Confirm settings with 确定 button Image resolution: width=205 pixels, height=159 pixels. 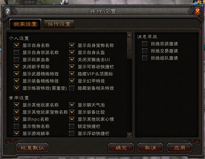[x=121, y=148]
